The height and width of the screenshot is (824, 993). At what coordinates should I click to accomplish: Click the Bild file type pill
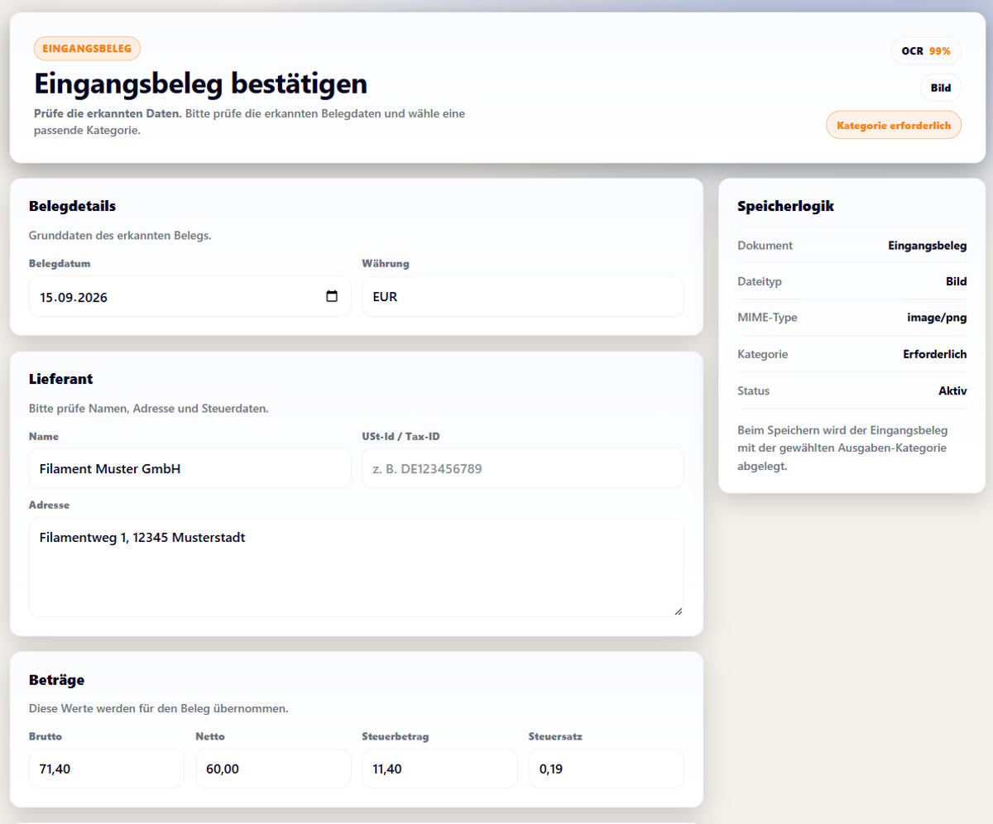click(941, 88)
